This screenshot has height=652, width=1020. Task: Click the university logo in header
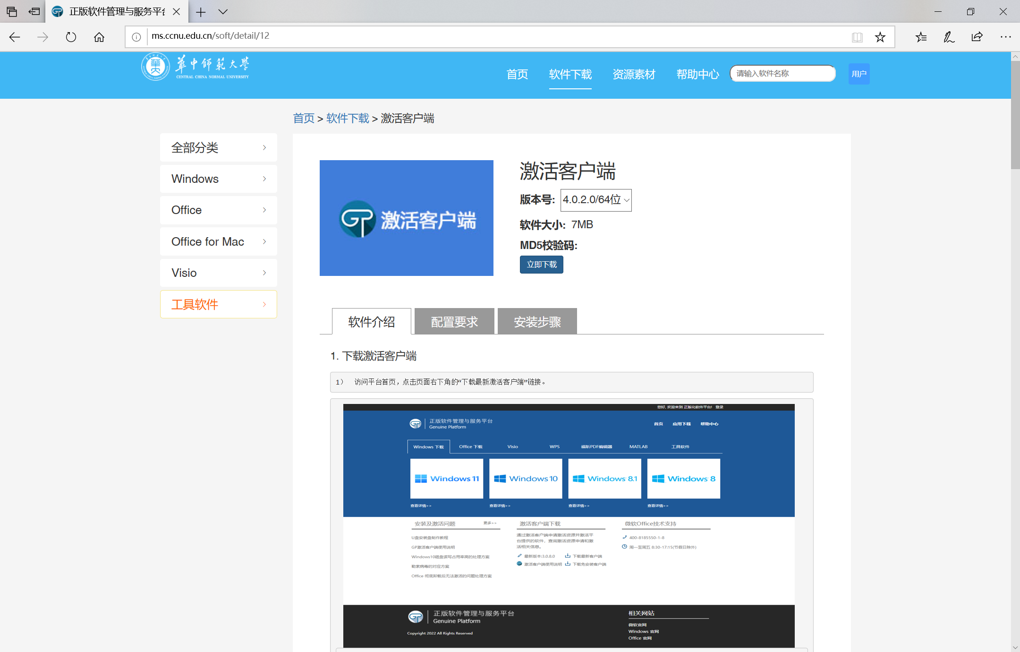[x=195, y=67]
